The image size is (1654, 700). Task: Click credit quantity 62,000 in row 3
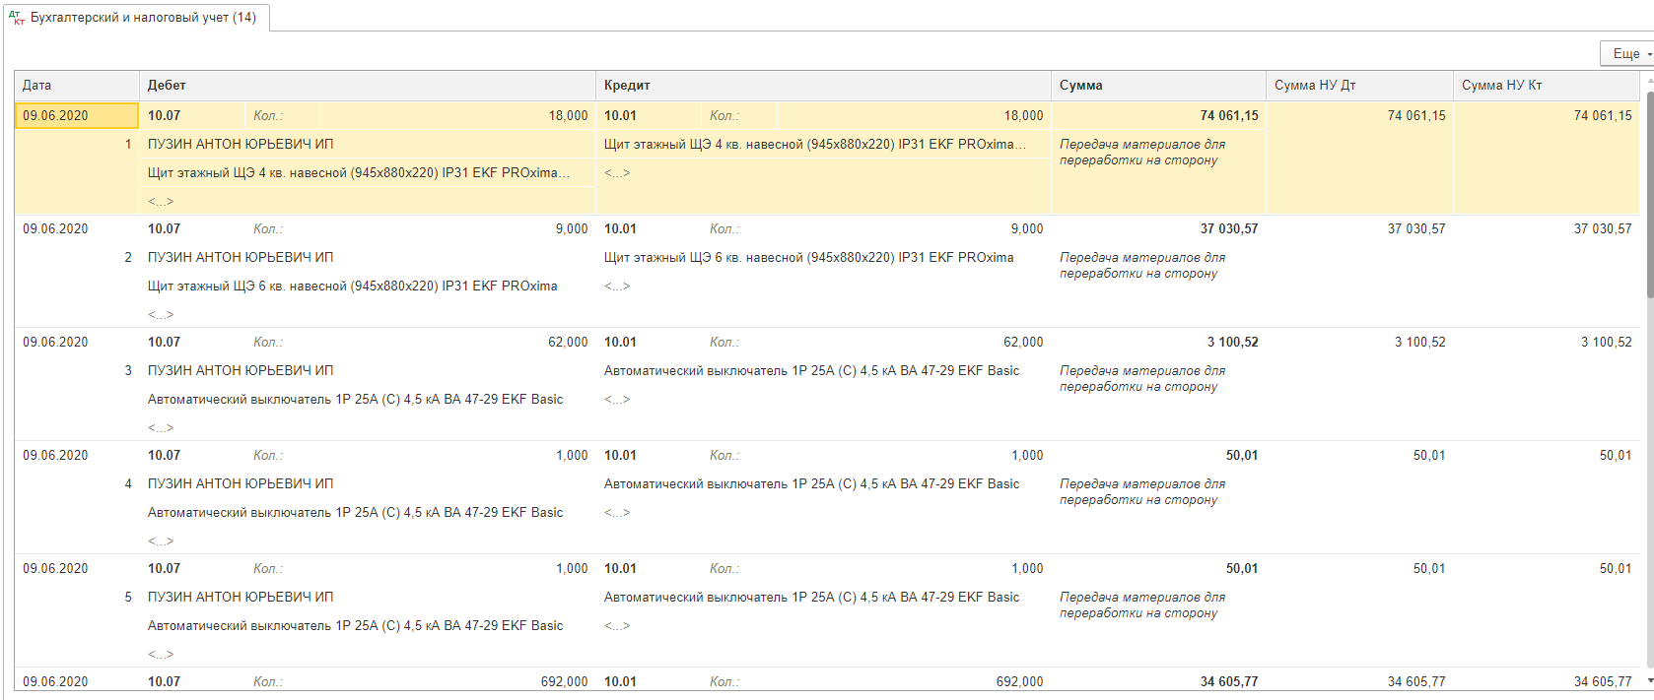[x=1022, y=343]
